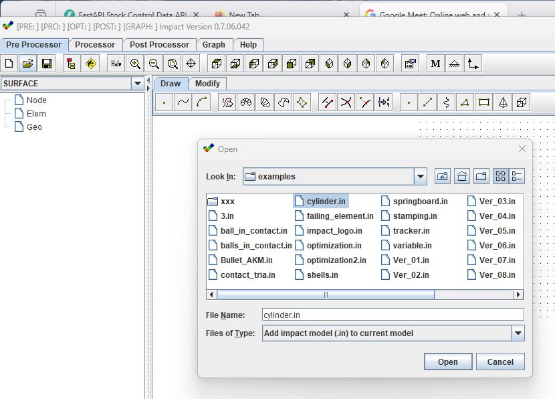Click the Hide button in main toolbar

click(x=116, y=64)
